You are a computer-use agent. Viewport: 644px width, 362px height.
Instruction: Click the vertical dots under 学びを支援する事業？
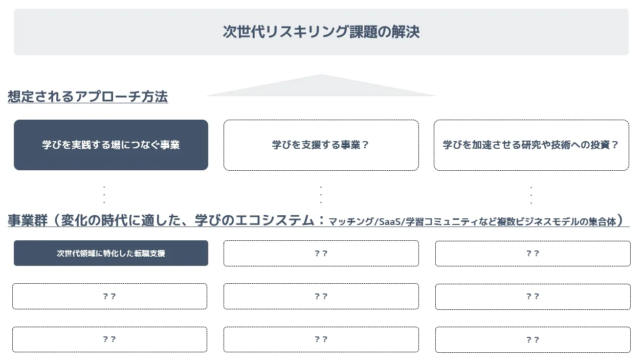tap(321, 195)
